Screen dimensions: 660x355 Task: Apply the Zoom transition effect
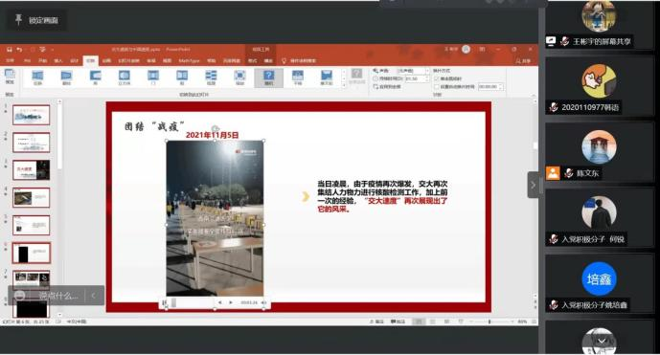coord(239,78)
